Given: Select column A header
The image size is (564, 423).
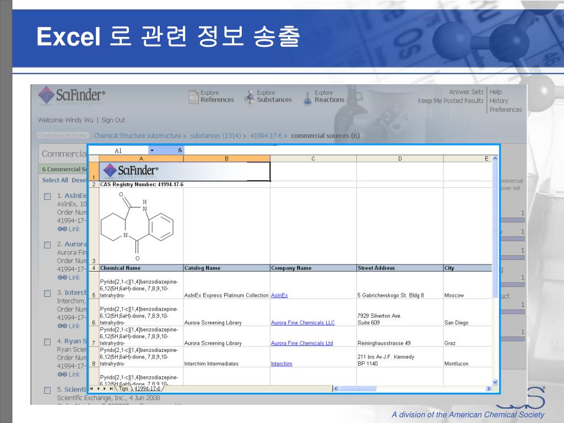Looking at the screenshot, I should coord(142,159).
